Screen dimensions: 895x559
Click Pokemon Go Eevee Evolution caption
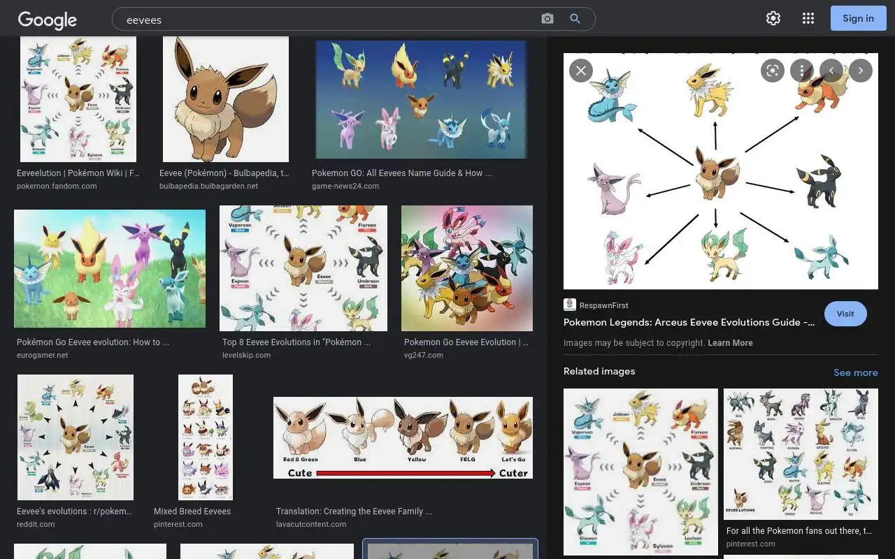[466, 342]
